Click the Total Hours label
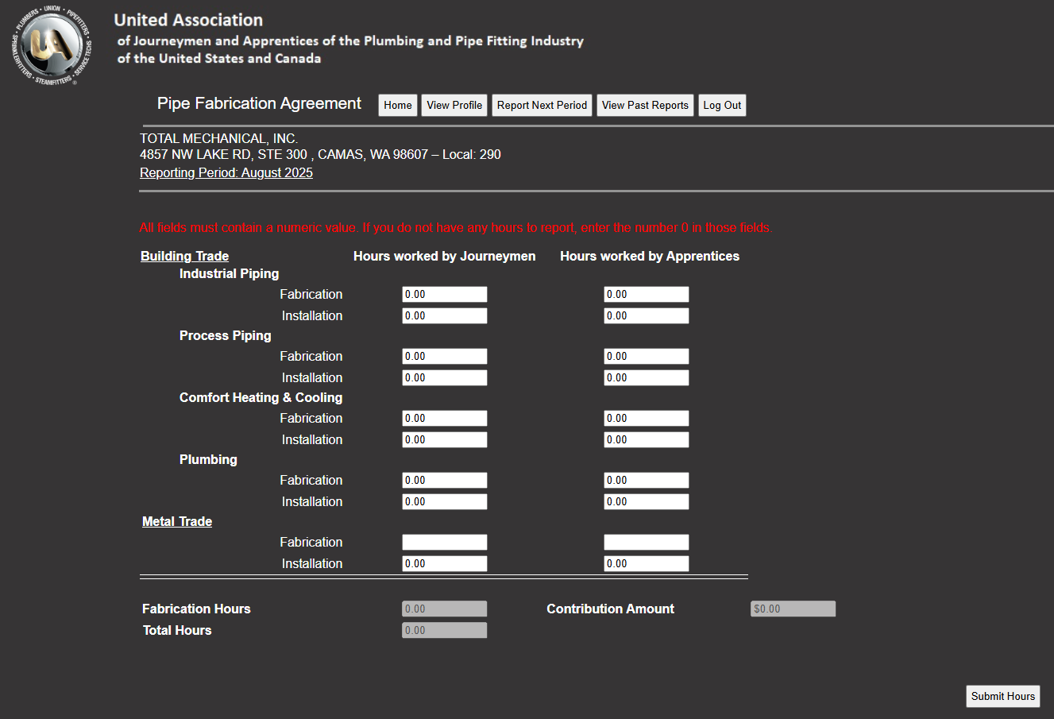1054x719 pixels. [177, 630]
